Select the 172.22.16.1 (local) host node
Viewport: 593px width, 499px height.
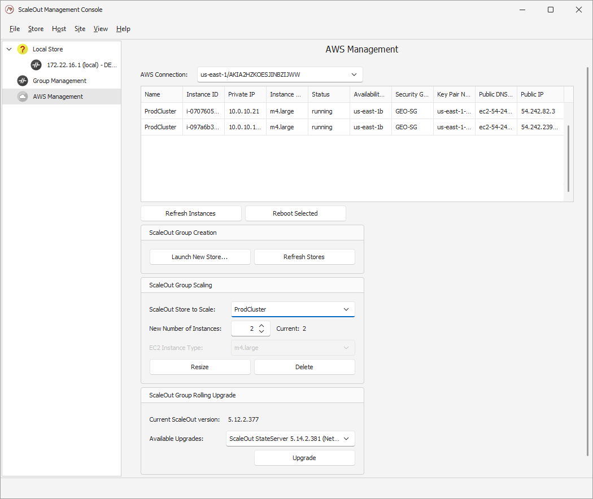click(x=82, y=65)
